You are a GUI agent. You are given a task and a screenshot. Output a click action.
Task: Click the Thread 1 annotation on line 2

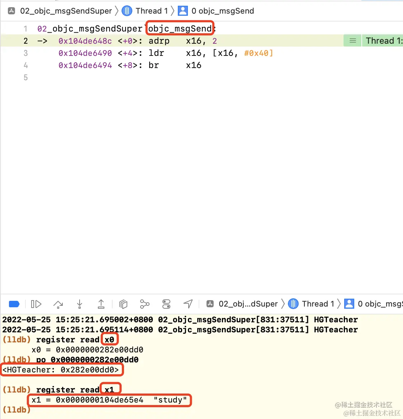click(383, 40)
